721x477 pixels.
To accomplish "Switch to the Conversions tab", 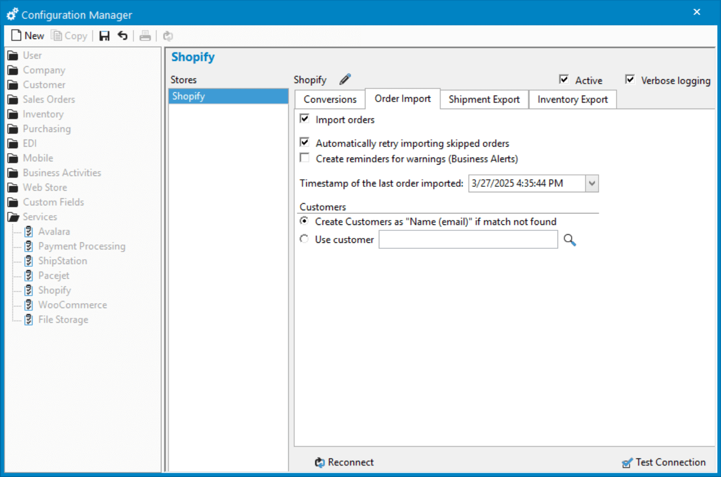I will 330,99.
